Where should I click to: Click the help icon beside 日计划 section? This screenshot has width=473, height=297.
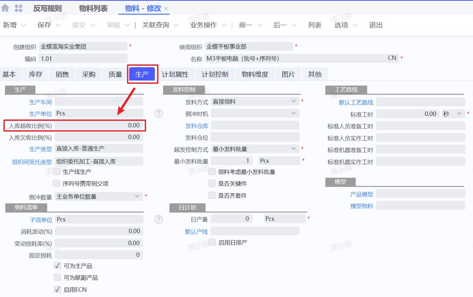tap(158, 219)
